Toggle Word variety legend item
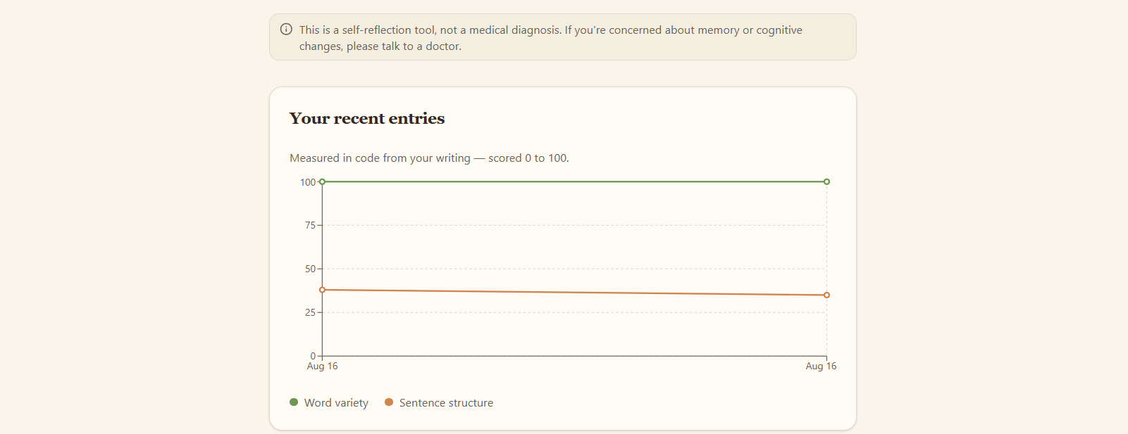Viewport: 1128px width, 434px height. point(329,402)
